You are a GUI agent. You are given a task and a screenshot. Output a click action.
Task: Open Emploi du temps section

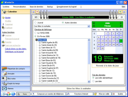pyautogui.click(x=16, y=83)
